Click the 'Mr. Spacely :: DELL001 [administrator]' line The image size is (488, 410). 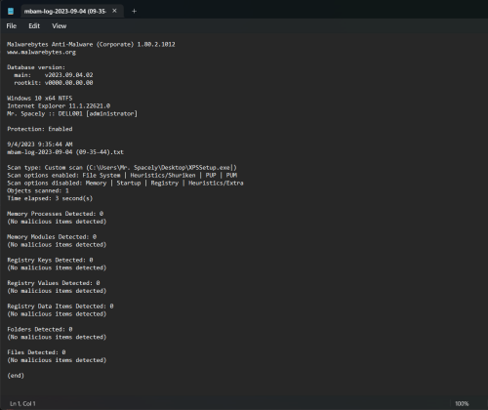72,114
